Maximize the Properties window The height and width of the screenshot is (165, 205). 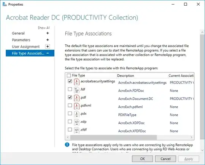pyautogui.click(x=185, y=4)
